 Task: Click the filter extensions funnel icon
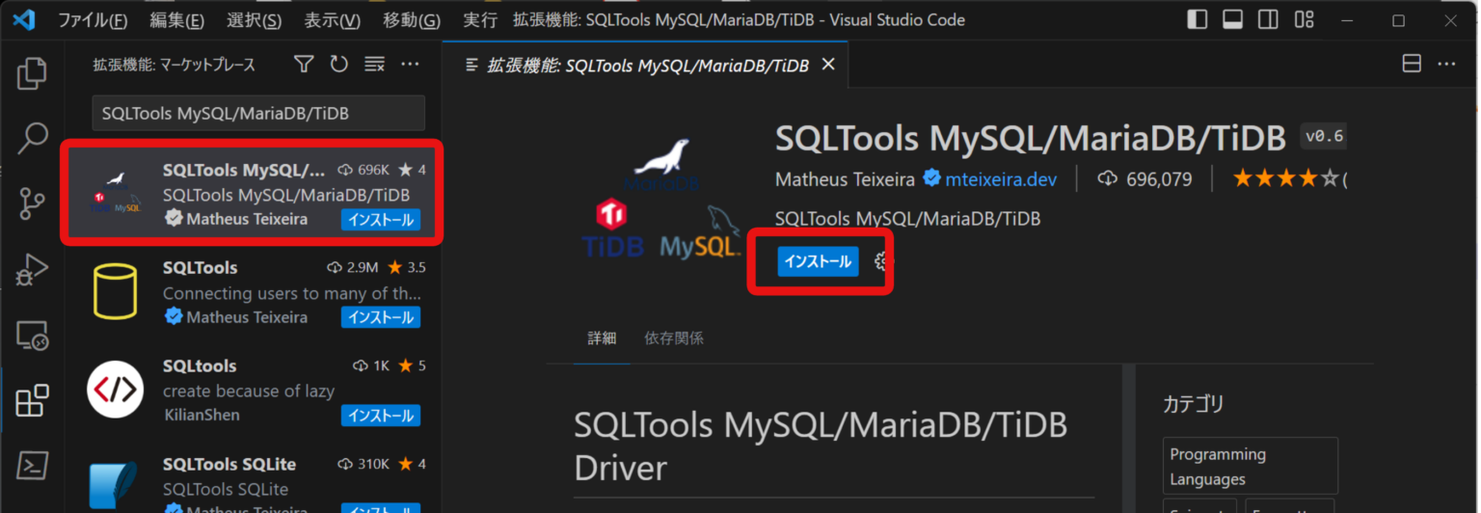click(x=304, y=65)
